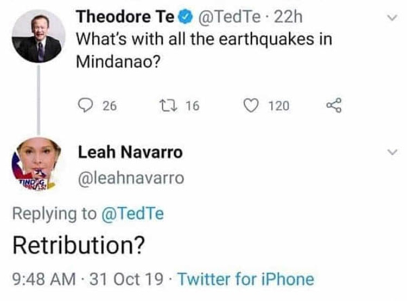
Task: Click the Leah Navarro display name
Action: pos(130,153)
